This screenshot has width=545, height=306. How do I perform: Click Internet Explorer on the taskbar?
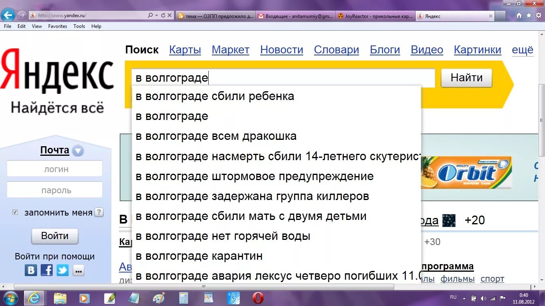(x=34, y=298)
